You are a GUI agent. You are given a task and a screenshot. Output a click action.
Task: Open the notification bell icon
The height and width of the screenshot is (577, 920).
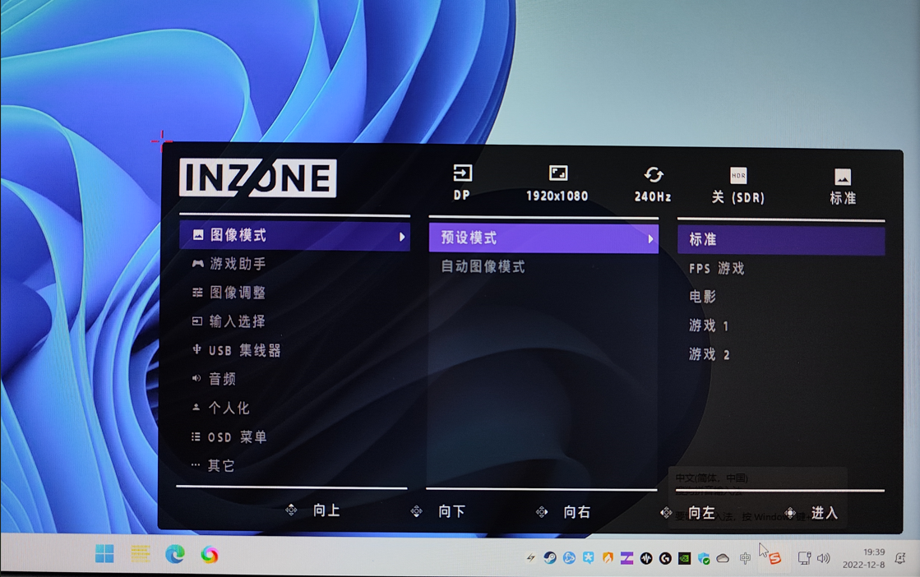[899, 558]
